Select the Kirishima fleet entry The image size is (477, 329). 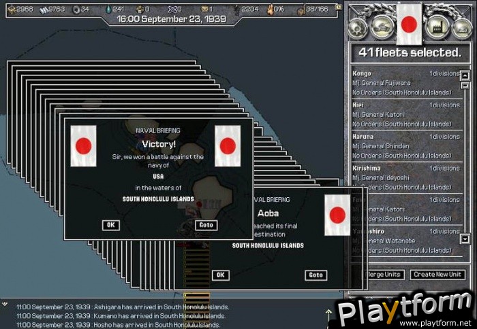[406, 177]
